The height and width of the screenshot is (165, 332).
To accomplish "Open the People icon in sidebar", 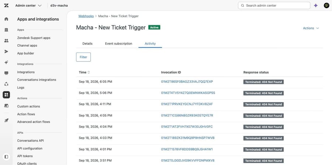I will 6,41.
